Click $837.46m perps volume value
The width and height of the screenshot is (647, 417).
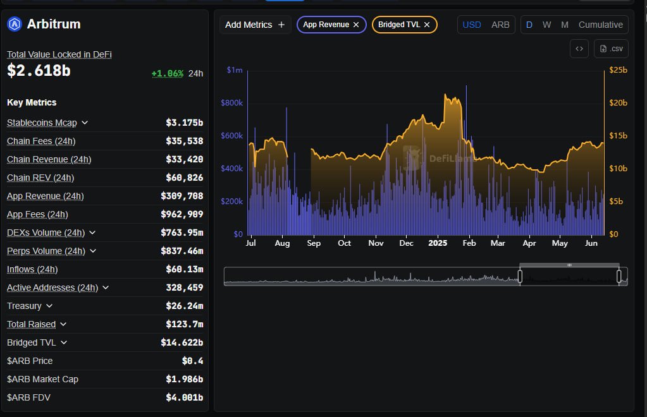pyautogui.click(x=182, y=251)
